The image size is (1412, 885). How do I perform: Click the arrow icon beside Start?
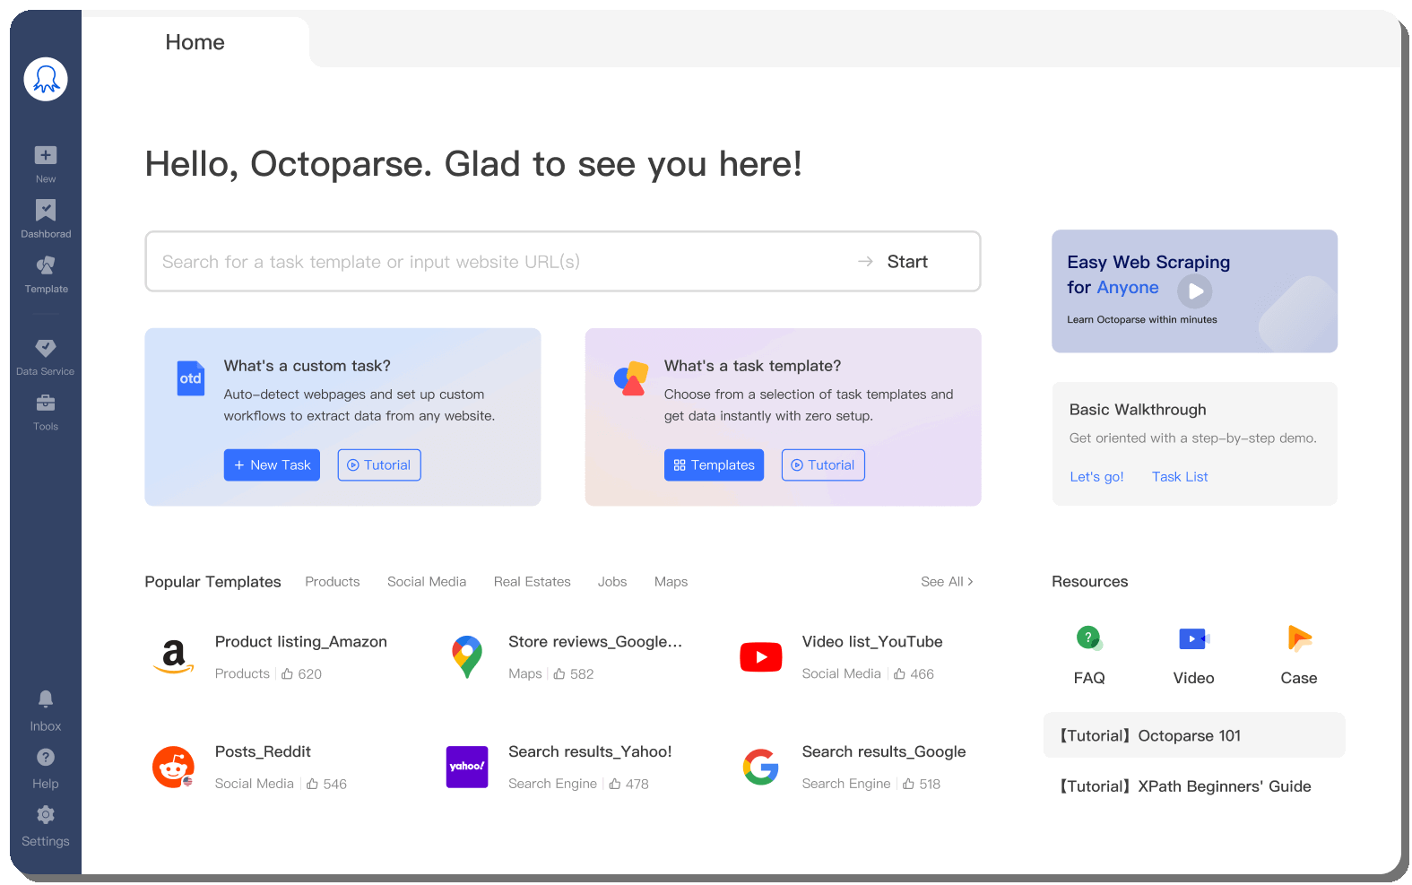click(865, 262)
